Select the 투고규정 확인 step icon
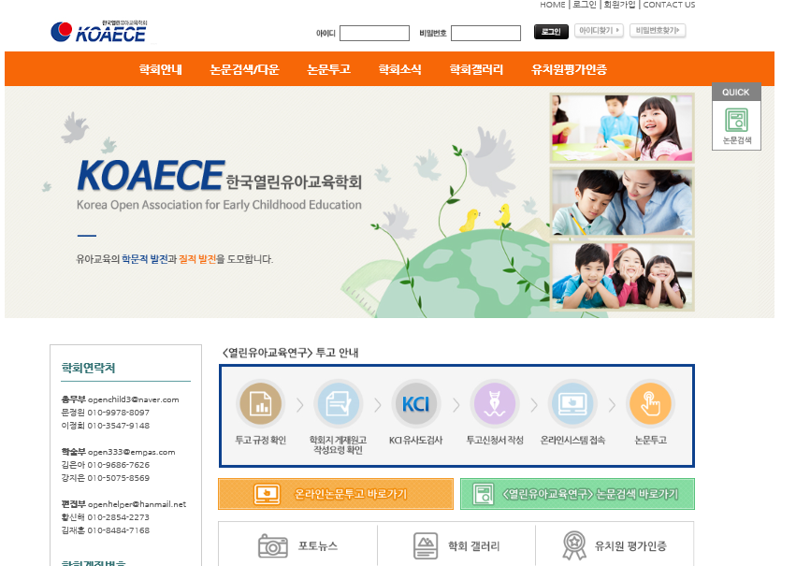 point(260,404)
